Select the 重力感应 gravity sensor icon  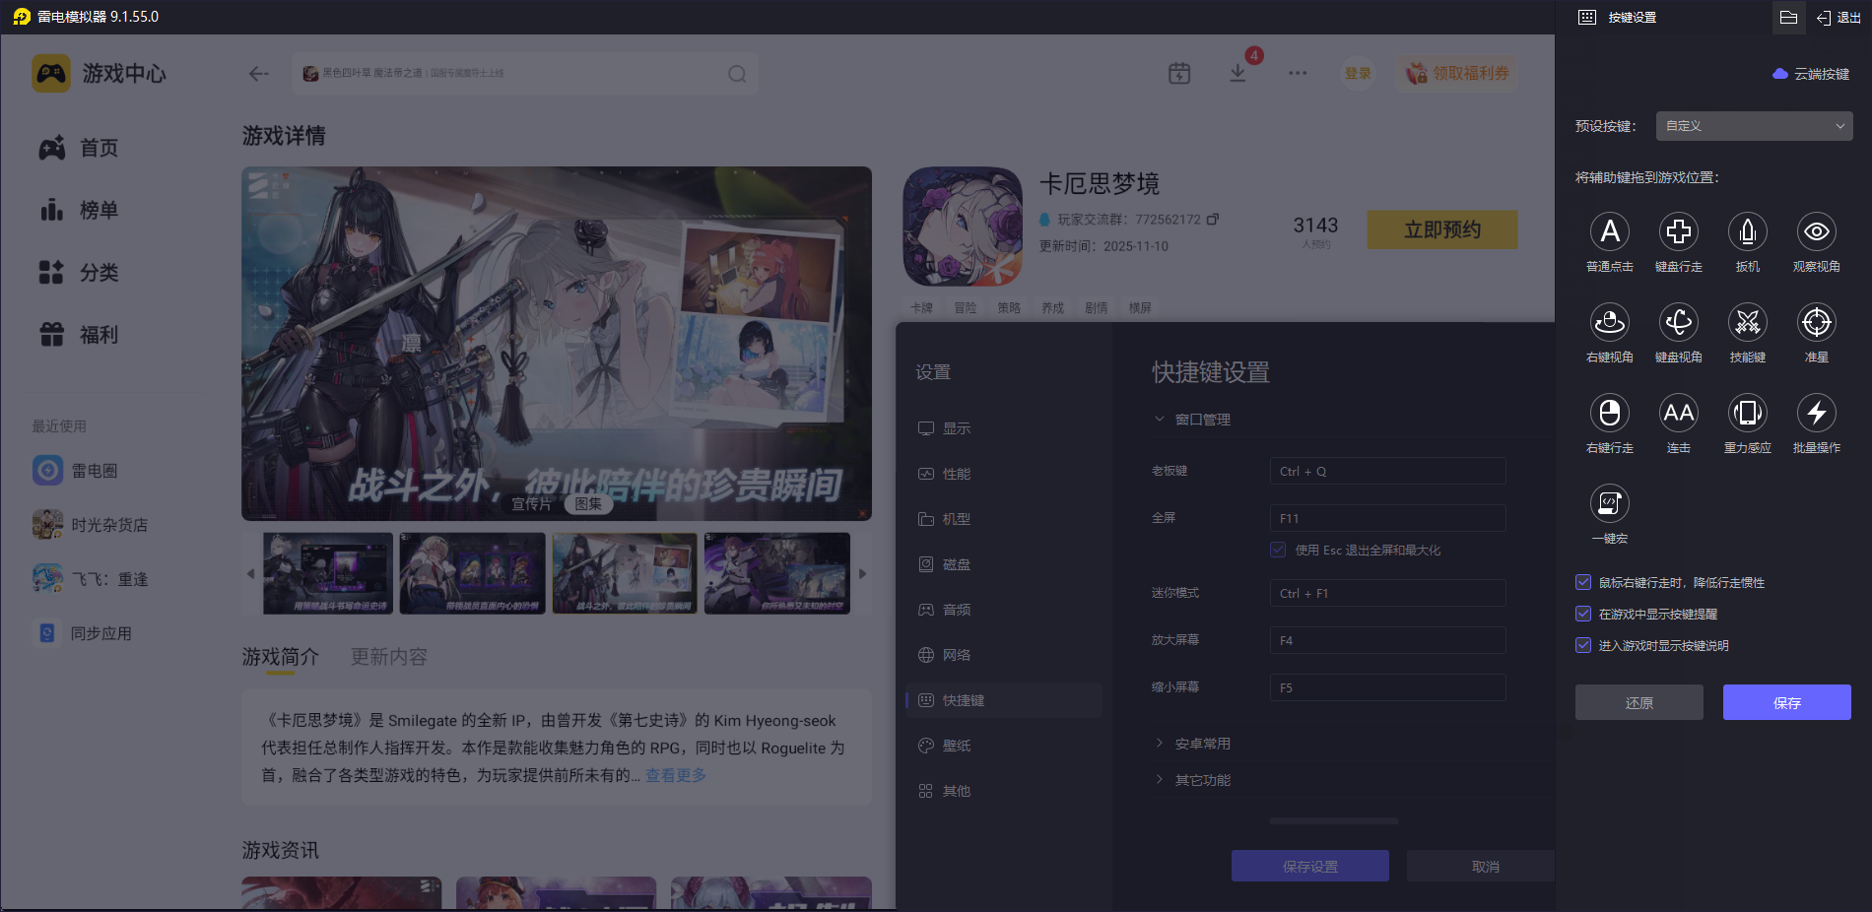click(1748, 413)
